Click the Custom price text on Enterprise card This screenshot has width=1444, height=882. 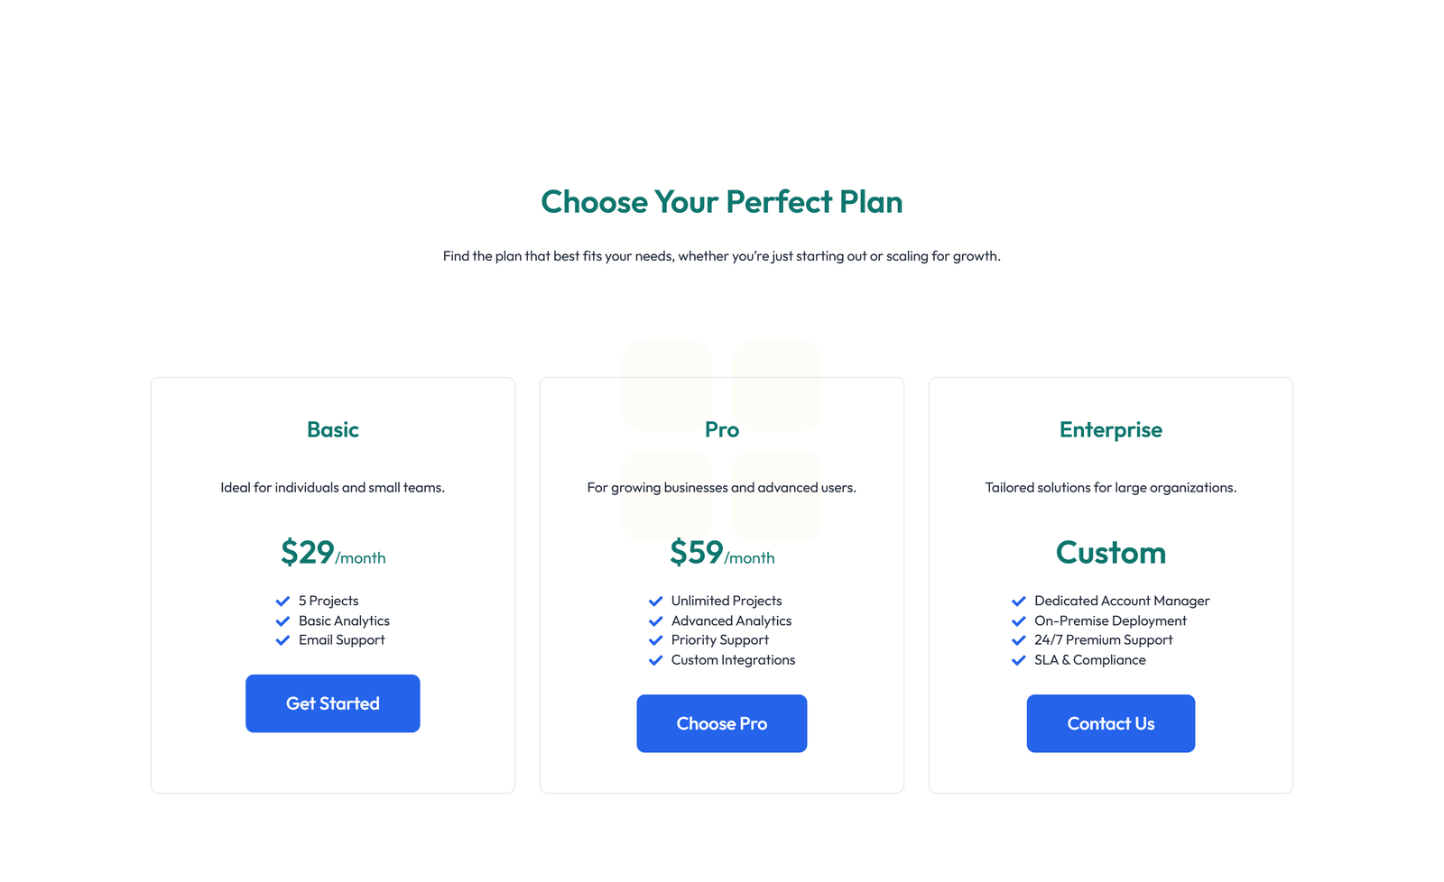coord(1110,553)
